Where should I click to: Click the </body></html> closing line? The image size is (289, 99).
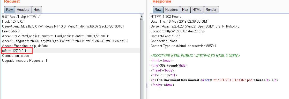coord(162,85)
